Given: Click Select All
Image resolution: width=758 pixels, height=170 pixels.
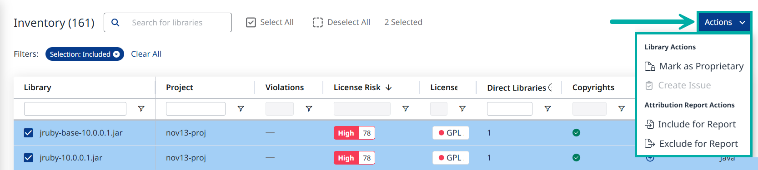Looking at the screenshot, I should (270, 22).
